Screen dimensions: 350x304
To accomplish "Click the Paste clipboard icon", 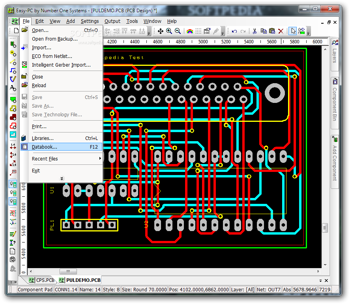I will tap(272, 31).
